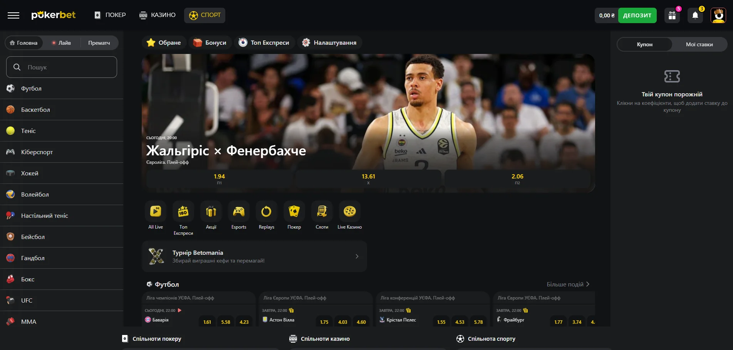Click the 0,00 ₴ balance display
The width and height of the screenshot is (733, 350).
[x=607, y=15]
